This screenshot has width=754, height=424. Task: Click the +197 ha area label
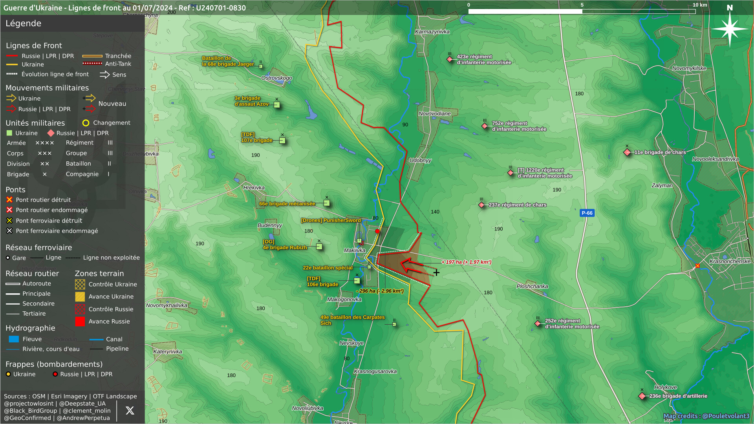(466, 262)
